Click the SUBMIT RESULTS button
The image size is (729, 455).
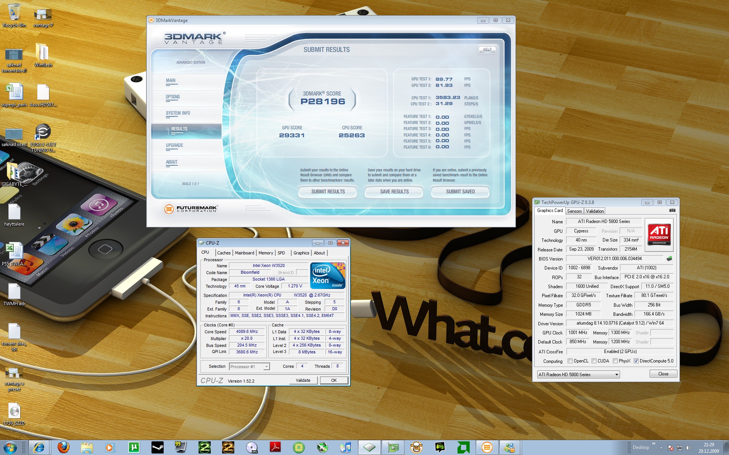328,192
